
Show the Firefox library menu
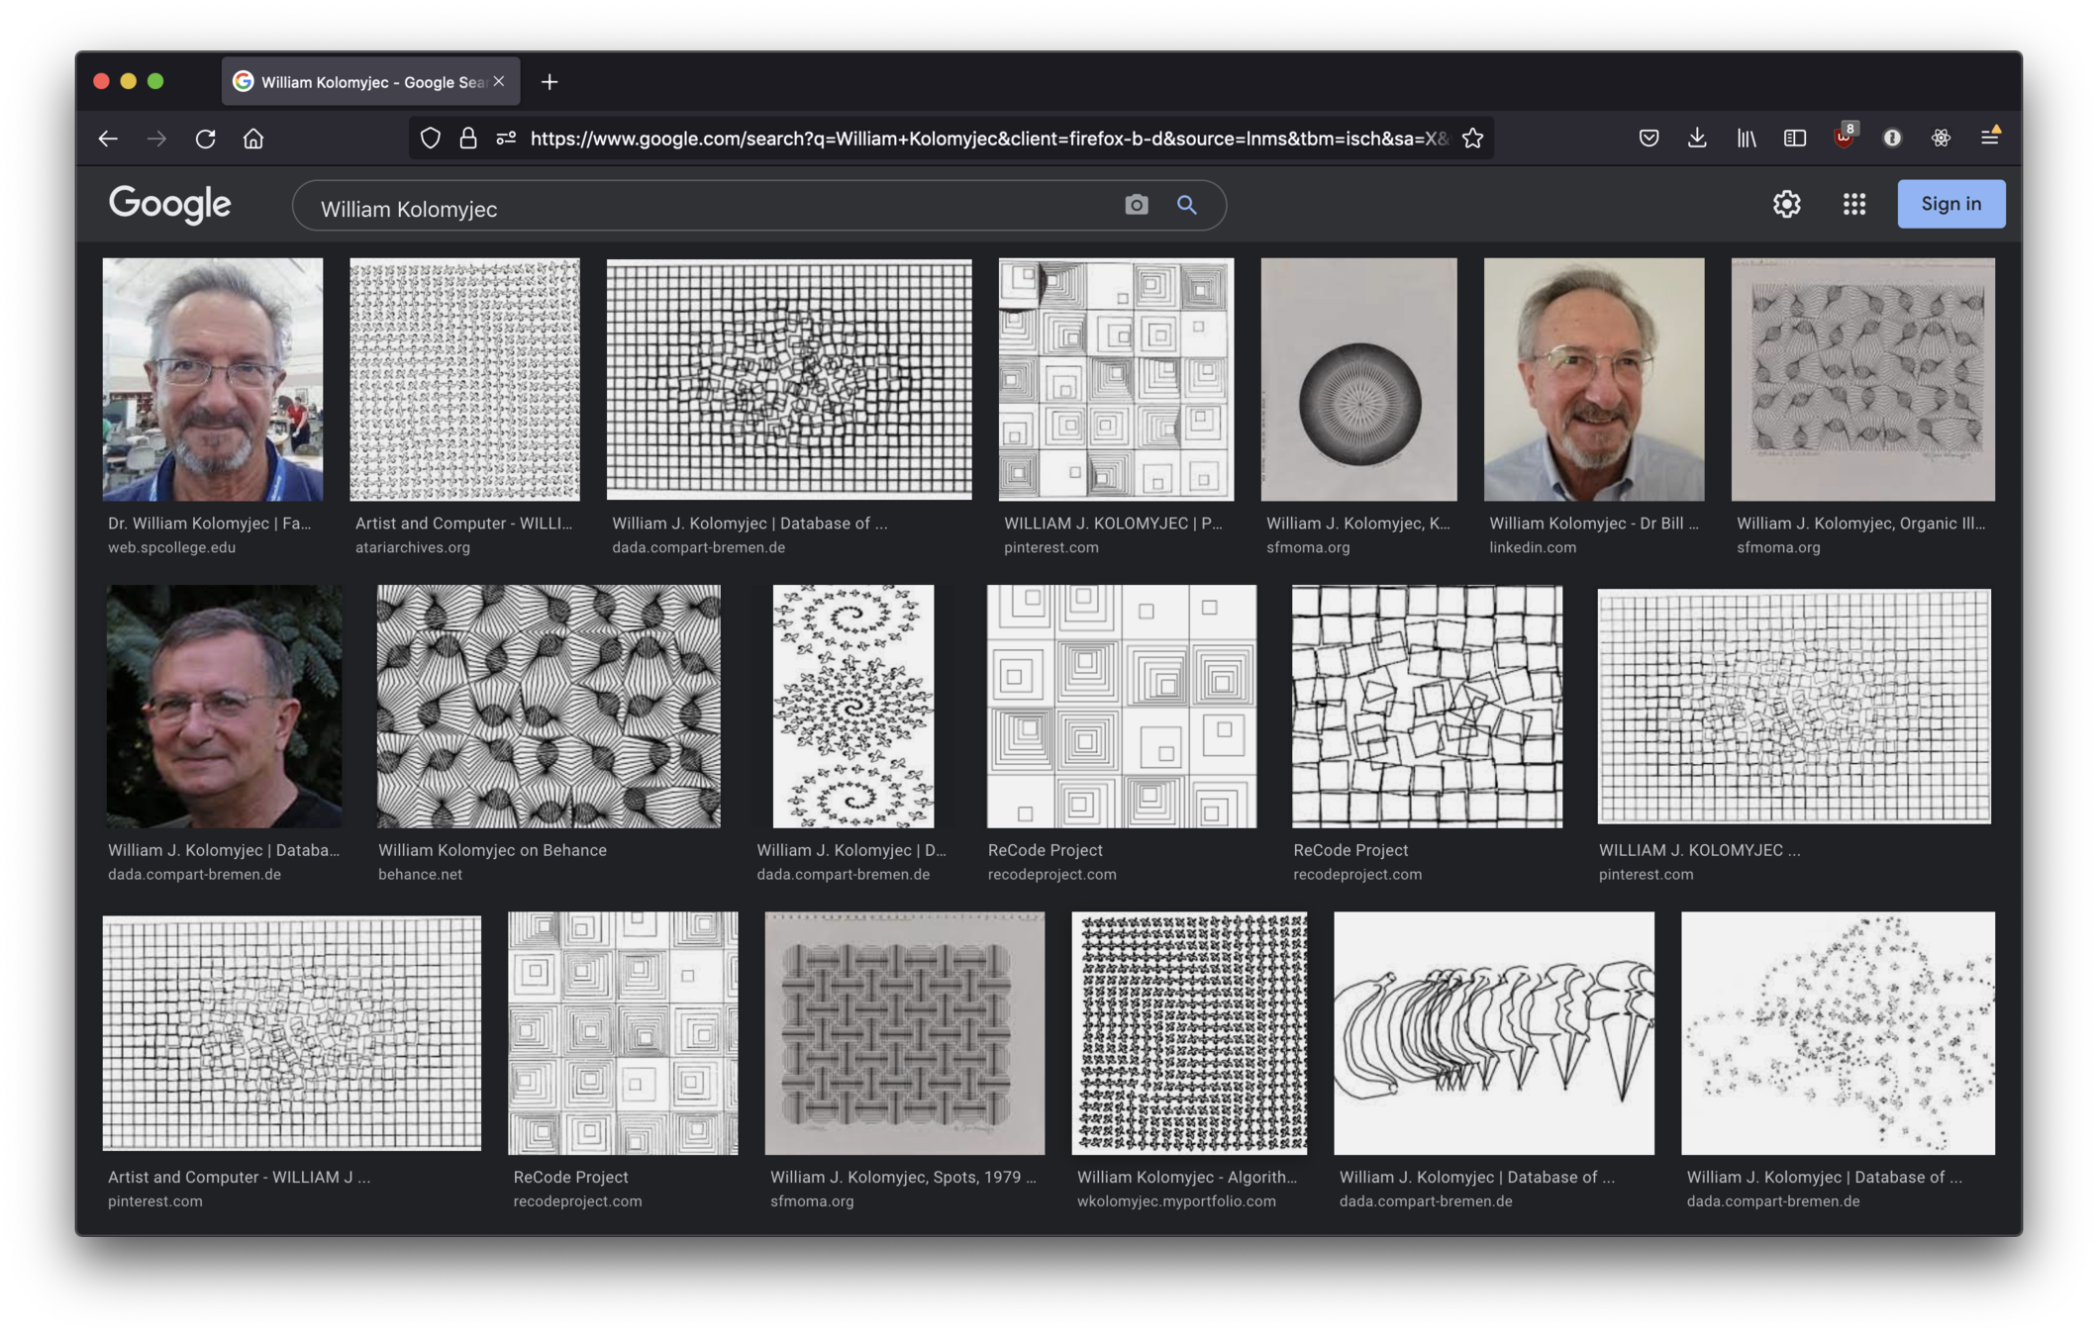(1746, 139)
